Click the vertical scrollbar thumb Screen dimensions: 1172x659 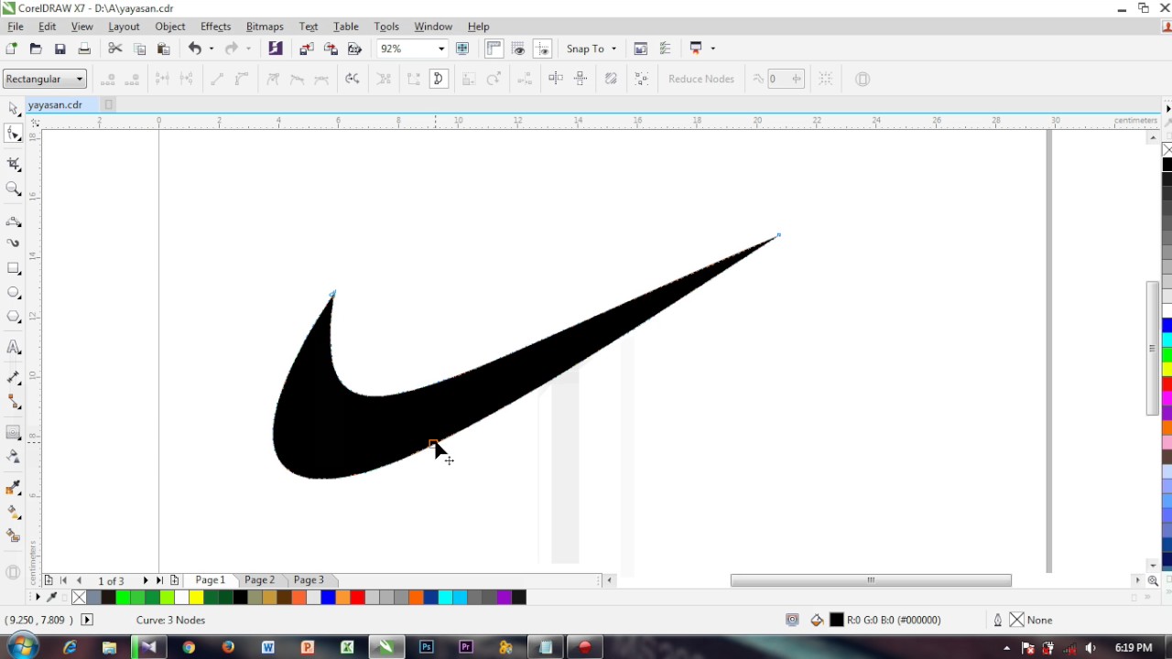tap(1153, 349)
